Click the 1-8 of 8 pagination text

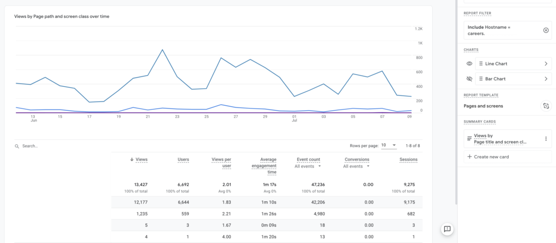[x=413, y=145]
